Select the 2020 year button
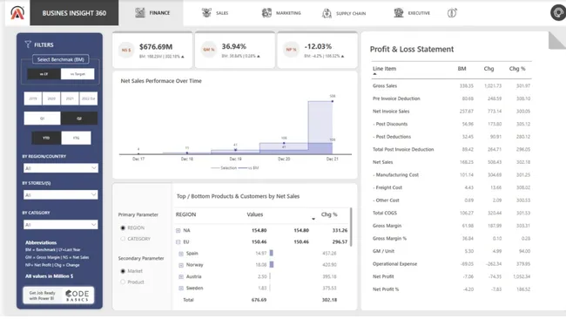Screen dimensions: 566x319 coord(51,98)
